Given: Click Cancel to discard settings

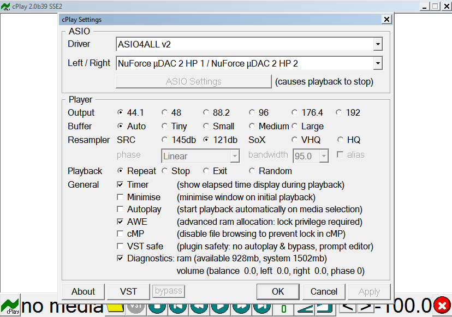Looking at the screenshot, I should [324, 292].
